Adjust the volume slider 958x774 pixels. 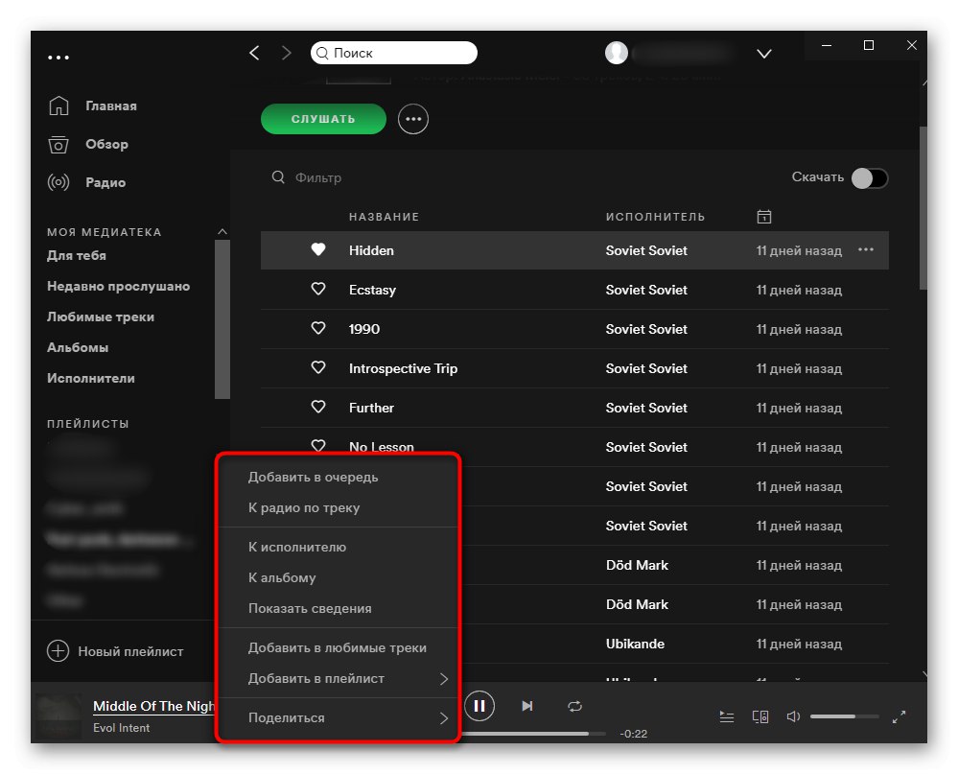pos(844,716)
